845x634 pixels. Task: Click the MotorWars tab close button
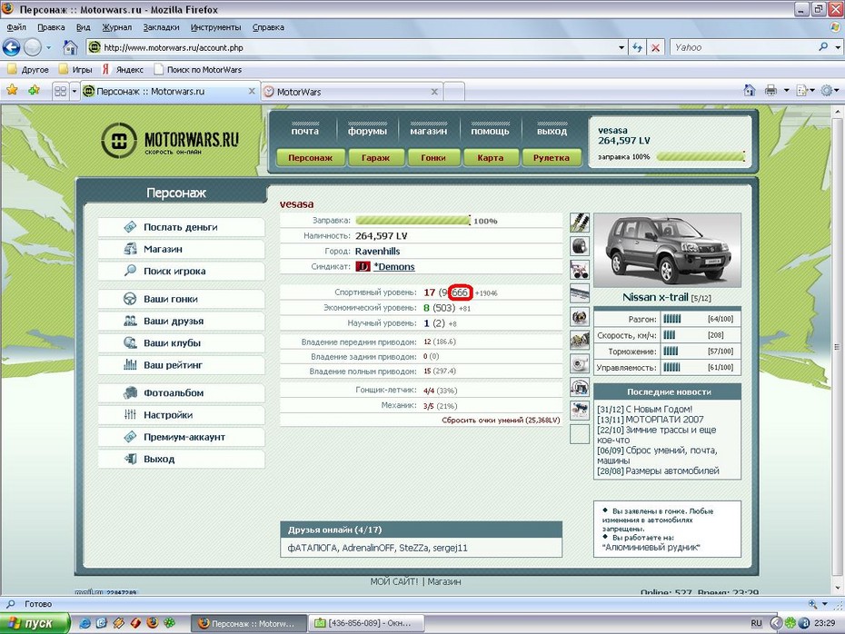pos(434,92)
